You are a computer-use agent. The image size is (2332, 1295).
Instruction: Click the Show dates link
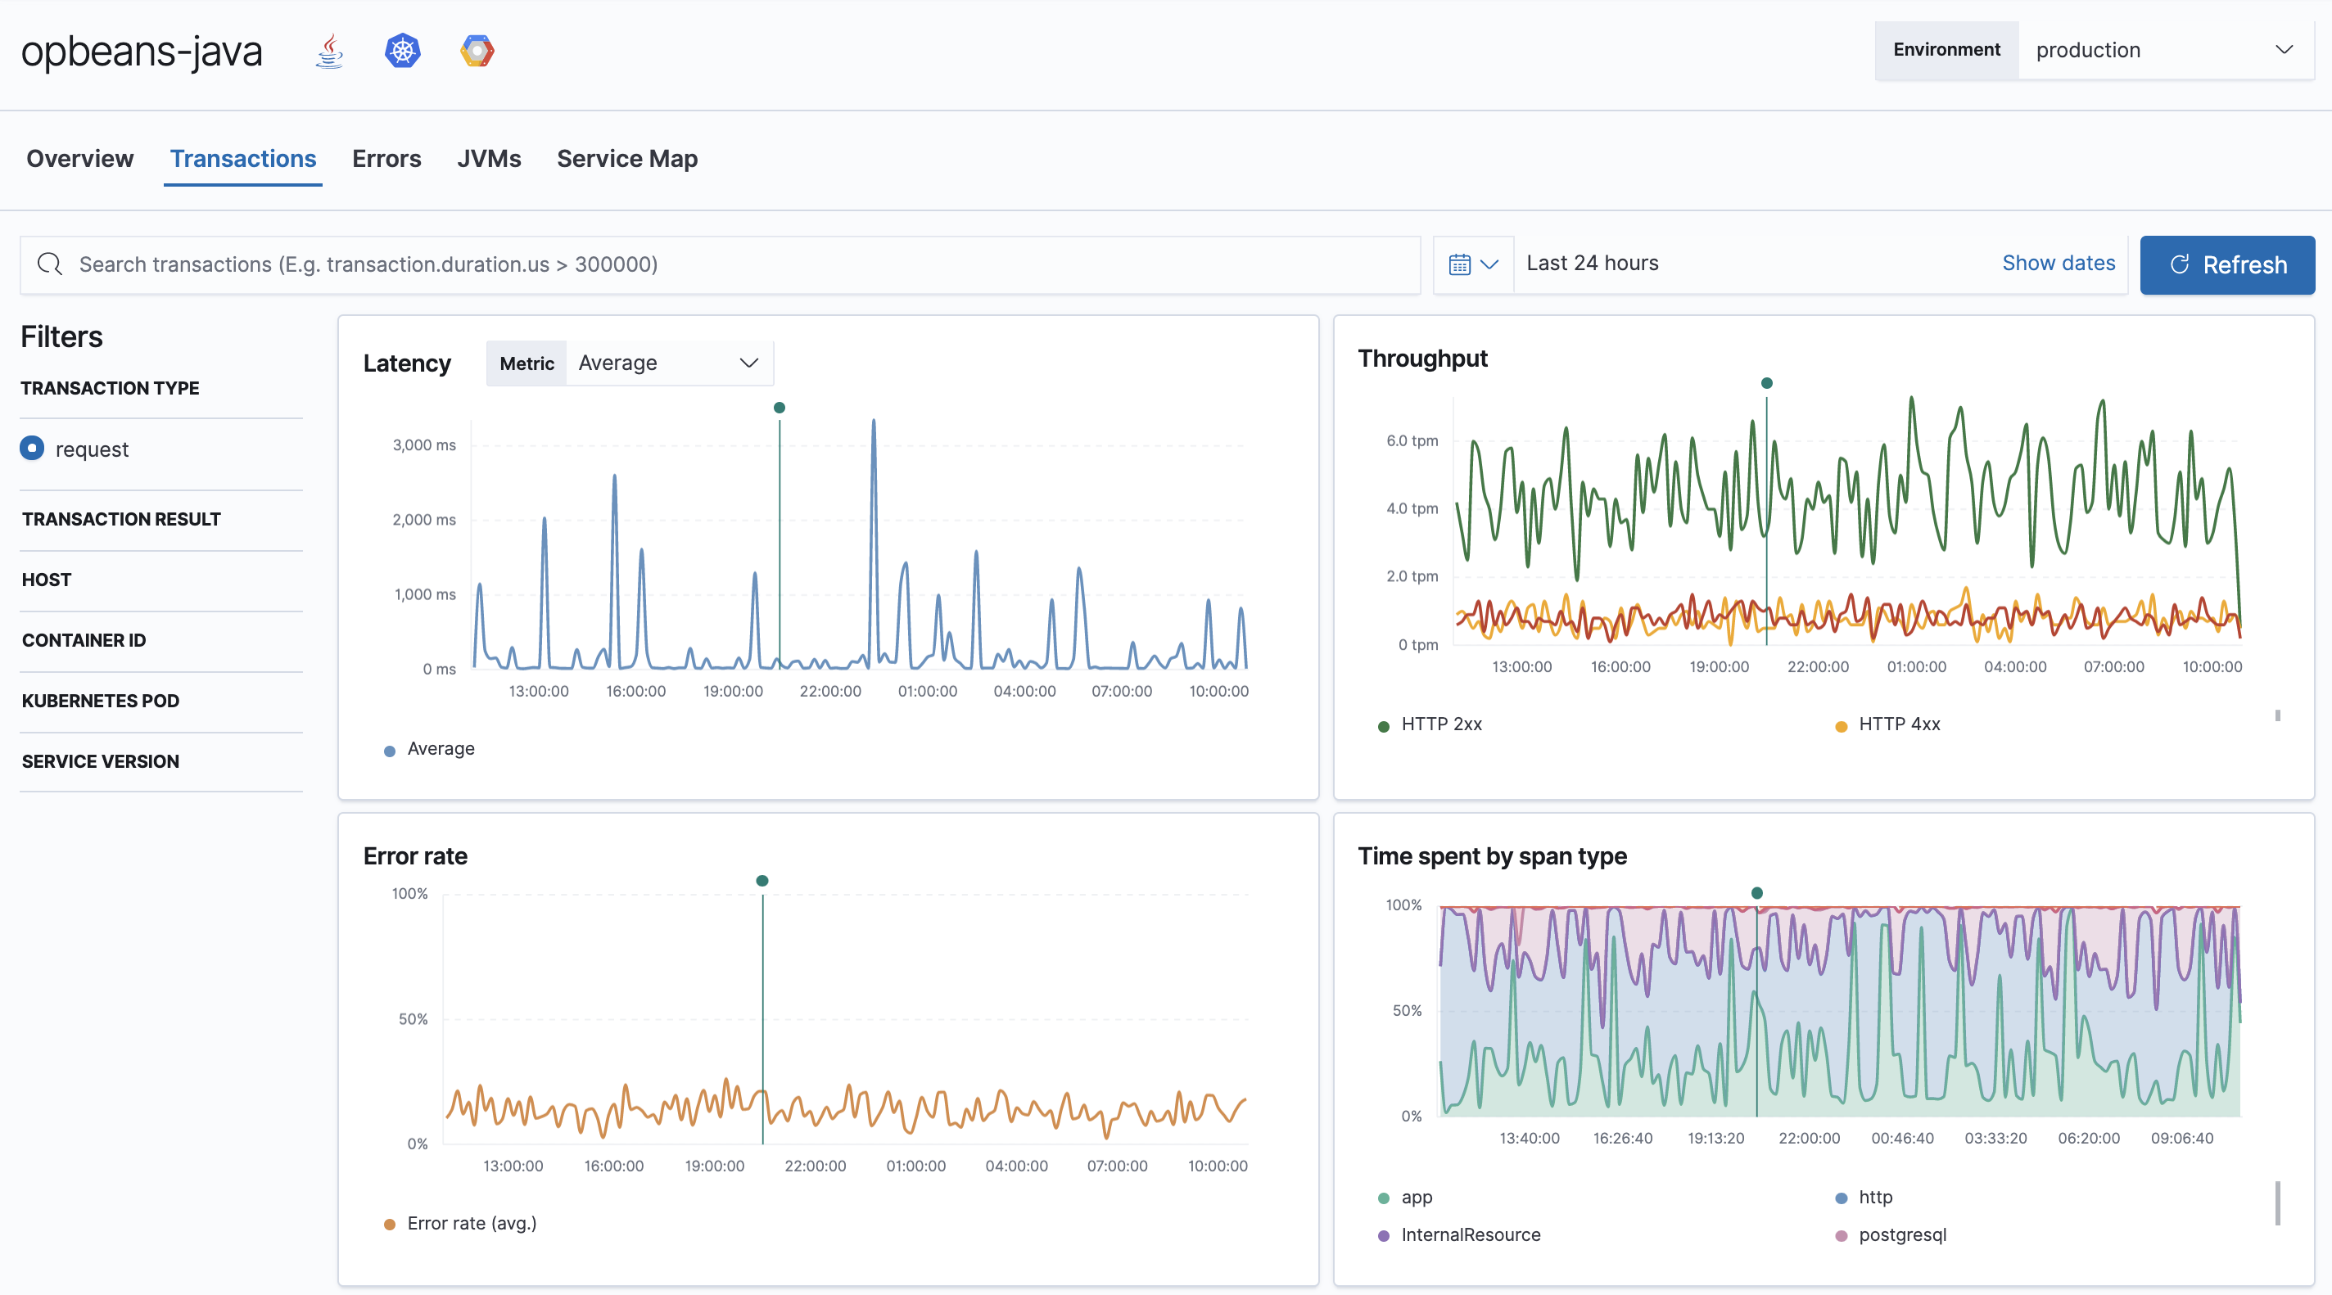tap(2058, 263)
